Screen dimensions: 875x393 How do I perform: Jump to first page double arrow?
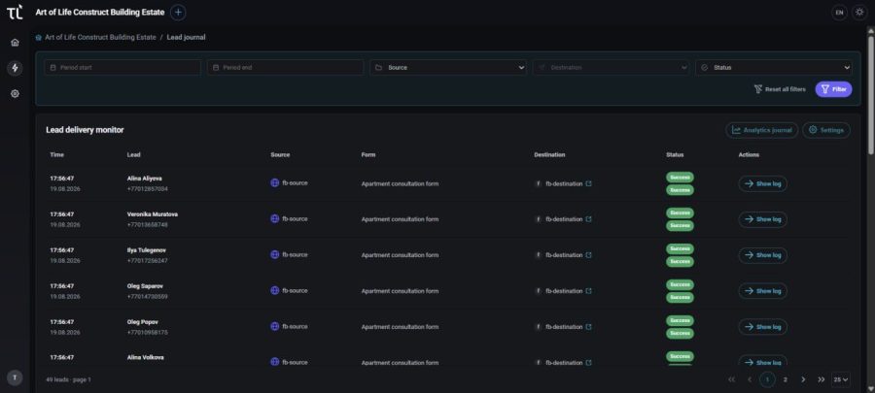click(x=731, y=379)
